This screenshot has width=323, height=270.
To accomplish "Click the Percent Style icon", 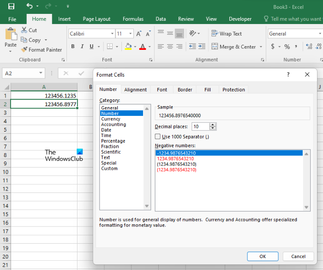I will tap(287, 47).
